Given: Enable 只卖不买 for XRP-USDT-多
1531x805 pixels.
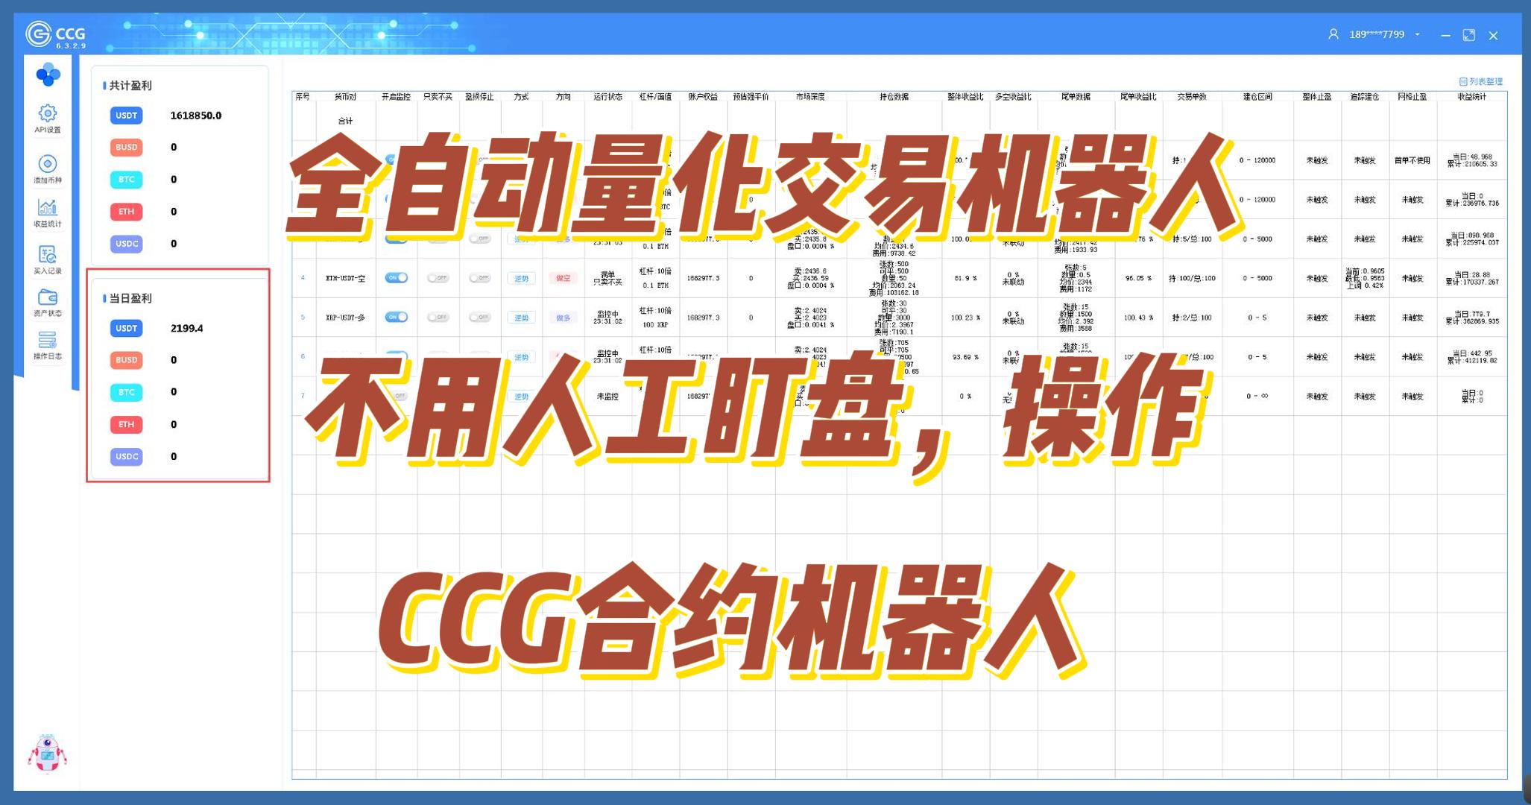Looking at the screenshot, I should click(438, 318).
